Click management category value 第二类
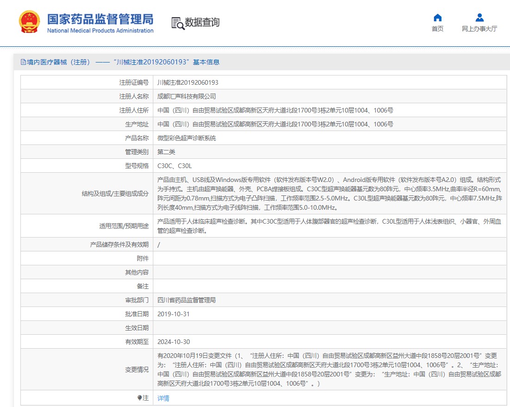 tap(166, 152)
